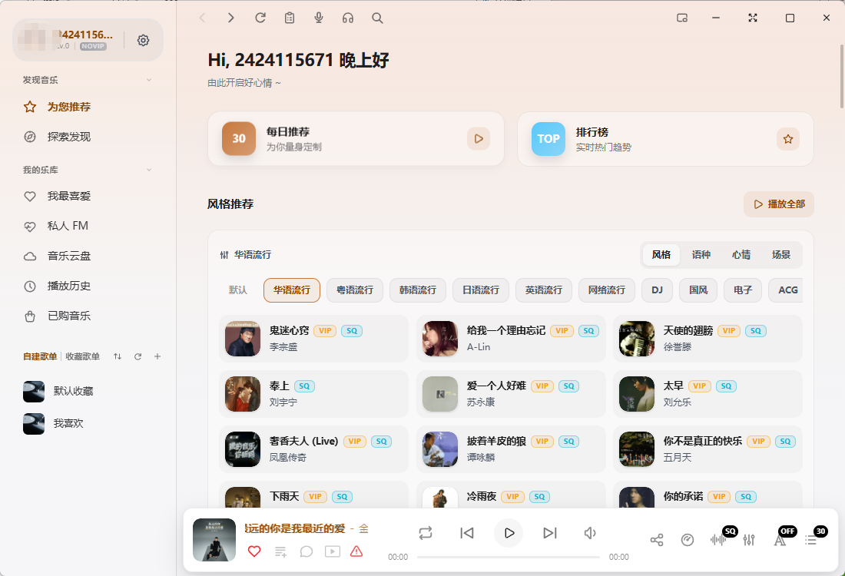Switch to the 心情 tab
Screen dimensions: 845x576
pos(741,254)
